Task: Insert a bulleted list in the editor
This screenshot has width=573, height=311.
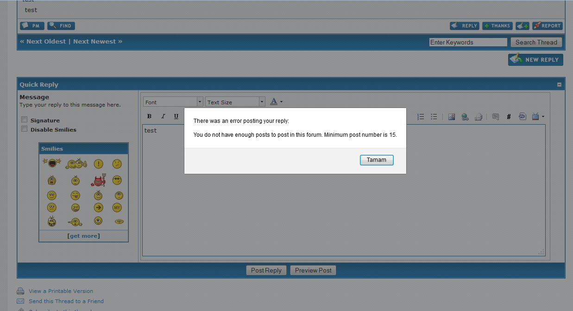Action: click(x=434, y=117)
